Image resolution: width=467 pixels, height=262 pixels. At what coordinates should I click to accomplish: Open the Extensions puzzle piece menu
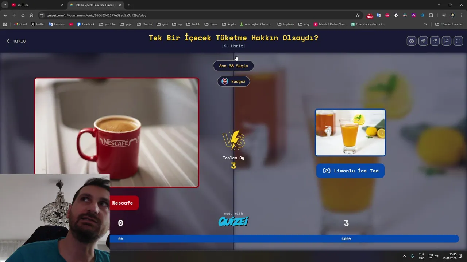tap(431, 15)
